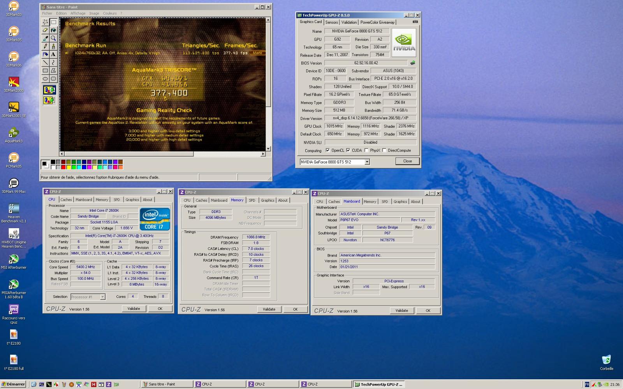The width and height of the screenshot is (623, 389).
Task: Select the free-form select tool in Paint
Action: [x=45, y=22]
